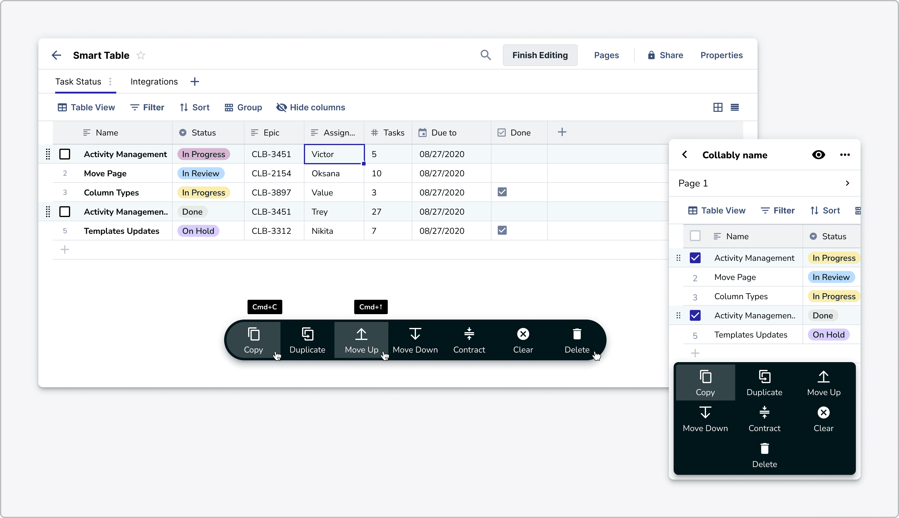Uncheck Activity Management in Collably panel

point(695,258)
